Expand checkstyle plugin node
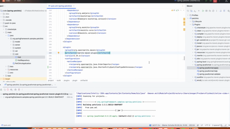 [193, 28]
